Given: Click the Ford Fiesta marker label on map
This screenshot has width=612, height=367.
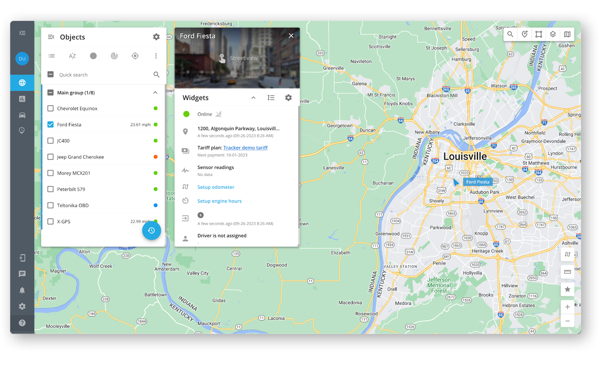Looking at the screenshot, I should pyautogui.click(x=478, y=182).
